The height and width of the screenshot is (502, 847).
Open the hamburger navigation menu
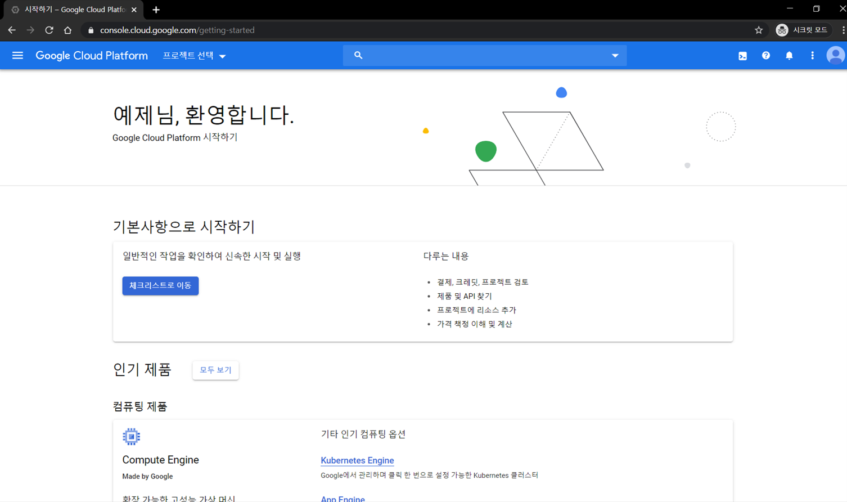(17, 55)
